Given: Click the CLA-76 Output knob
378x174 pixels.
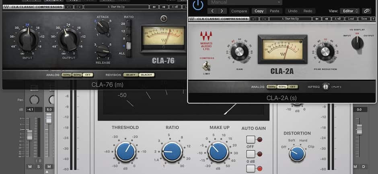Looking at the screenshot, I should point(69,39).
